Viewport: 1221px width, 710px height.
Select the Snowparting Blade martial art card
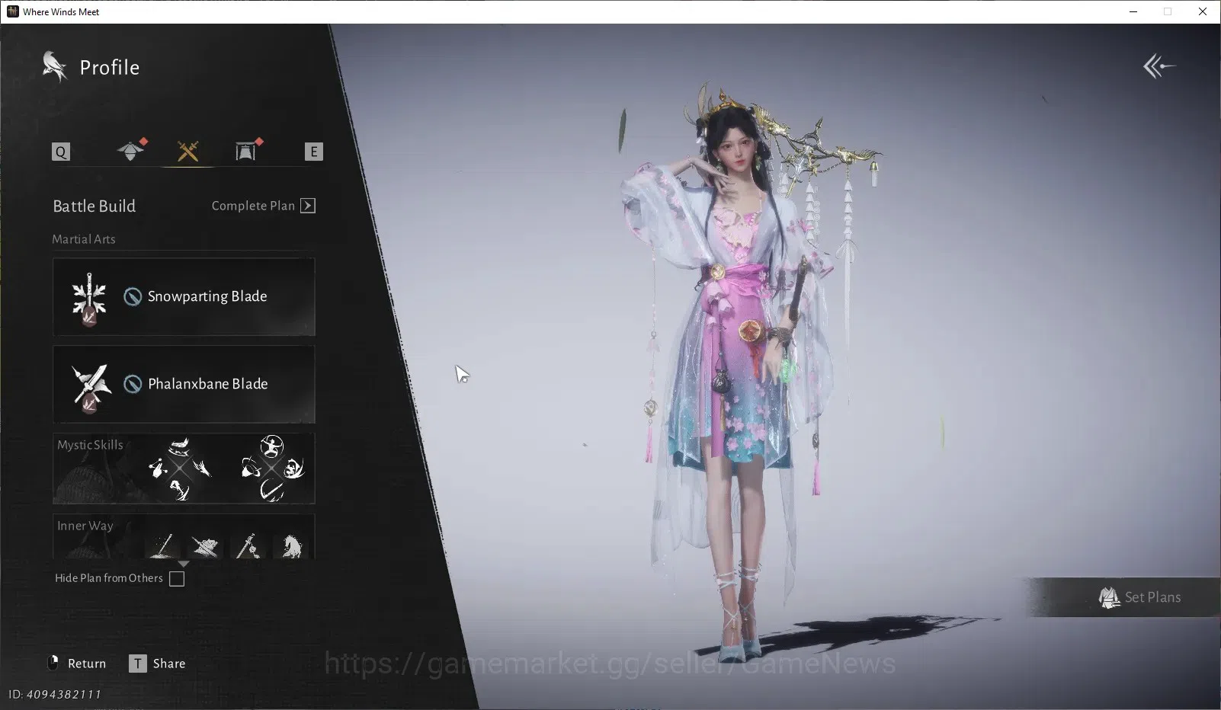point(184,296)
